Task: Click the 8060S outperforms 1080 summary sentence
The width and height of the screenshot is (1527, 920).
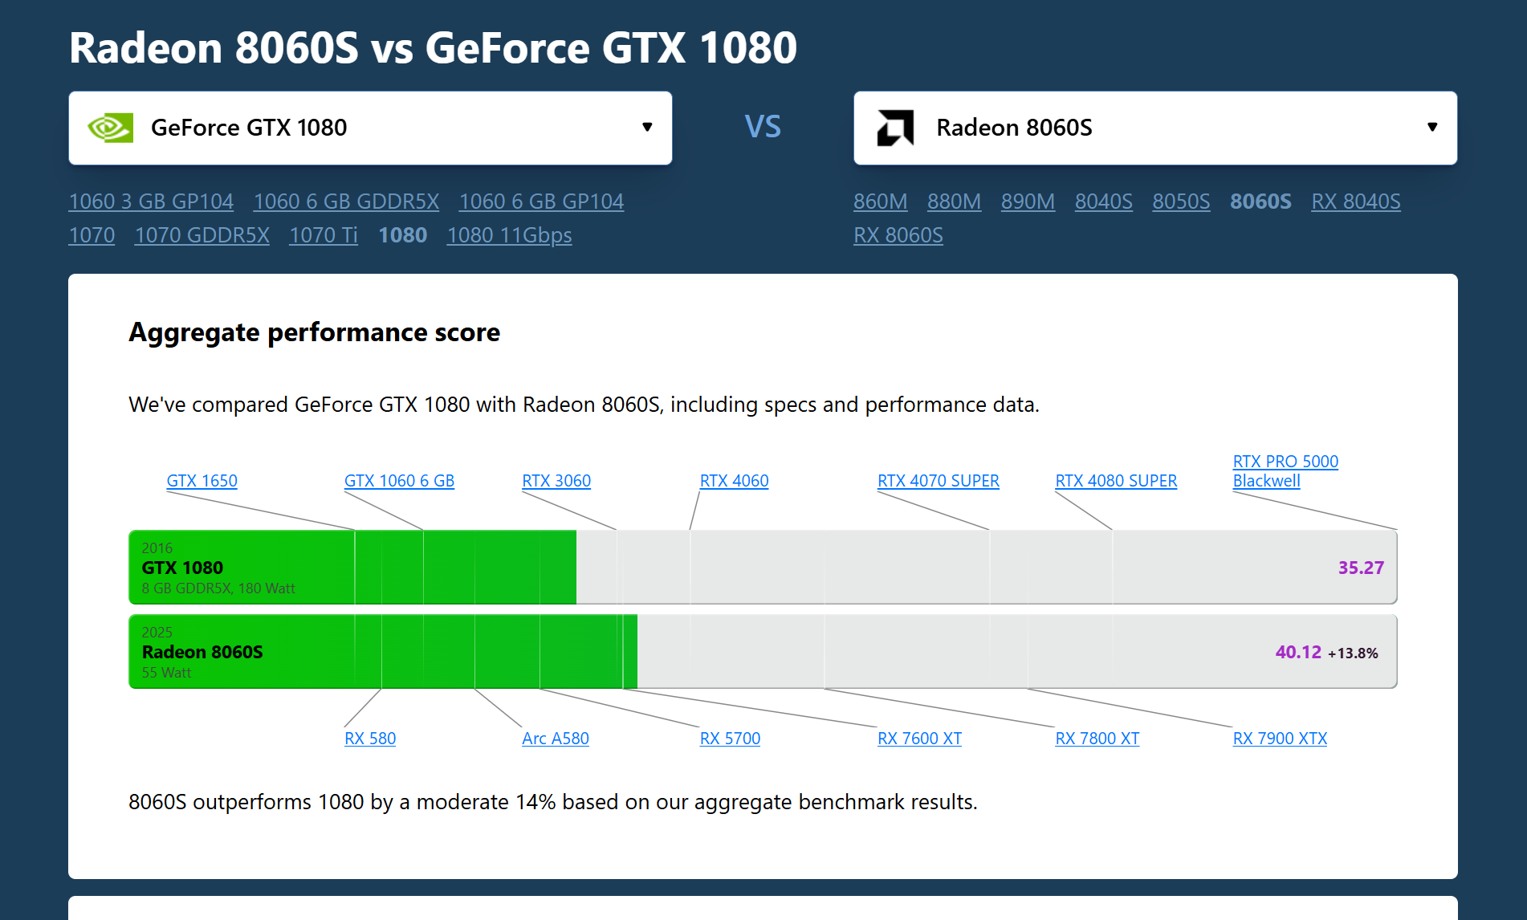Action: pos(553,802)
